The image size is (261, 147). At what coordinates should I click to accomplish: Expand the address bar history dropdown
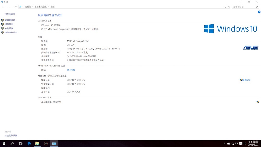[225, 7]
